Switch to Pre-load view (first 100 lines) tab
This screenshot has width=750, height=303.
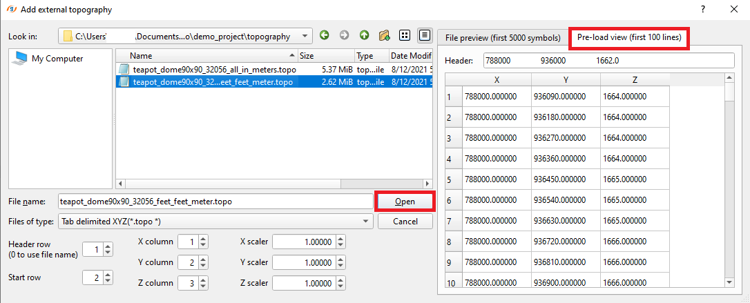[629, 37]
